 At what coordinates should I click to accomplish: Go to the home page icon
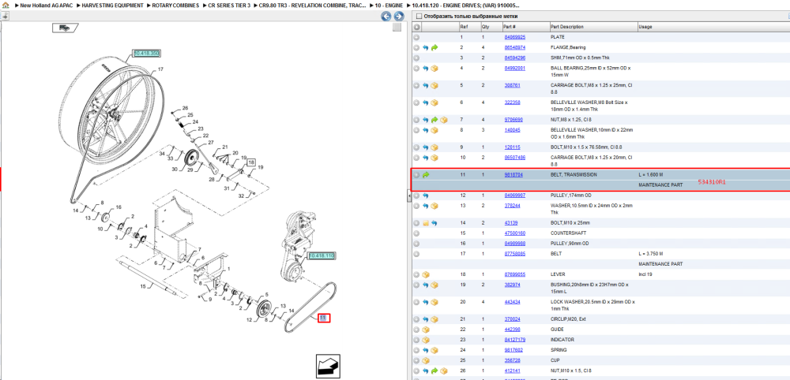click(x=6, y=5)
